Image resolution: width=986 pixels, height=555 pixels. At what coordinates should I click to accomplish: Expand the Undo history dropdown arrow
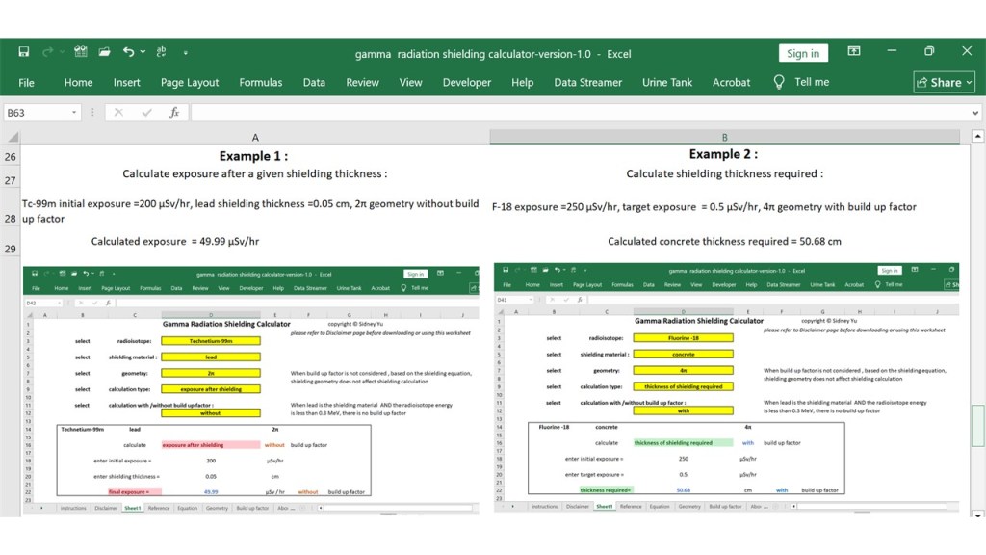pos(143,52)
